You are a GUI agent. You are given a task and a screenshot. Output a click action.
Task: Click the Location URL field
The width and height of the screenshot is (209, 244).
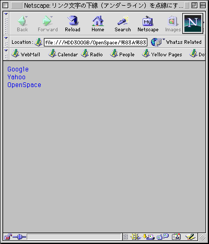(96, 42)
